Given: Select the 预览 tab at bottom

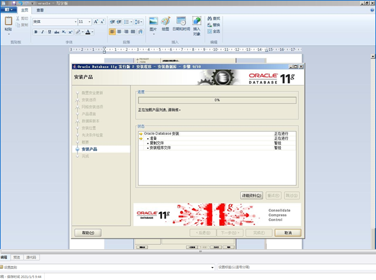Looking at the screenshot, I should click(x=16, y=257).
